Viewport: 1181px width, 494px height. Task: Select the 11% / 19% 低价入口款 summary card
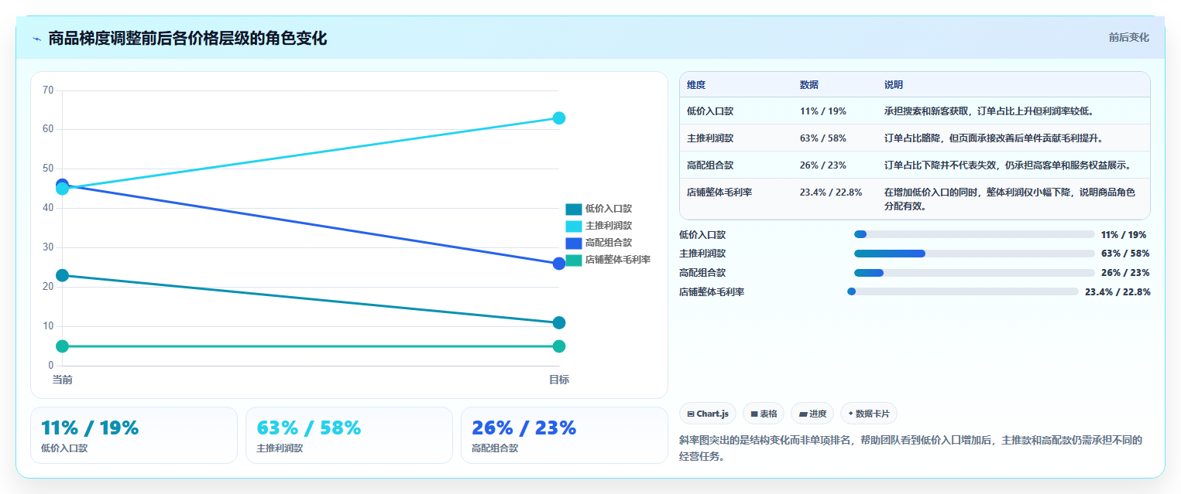pos(134,435)
